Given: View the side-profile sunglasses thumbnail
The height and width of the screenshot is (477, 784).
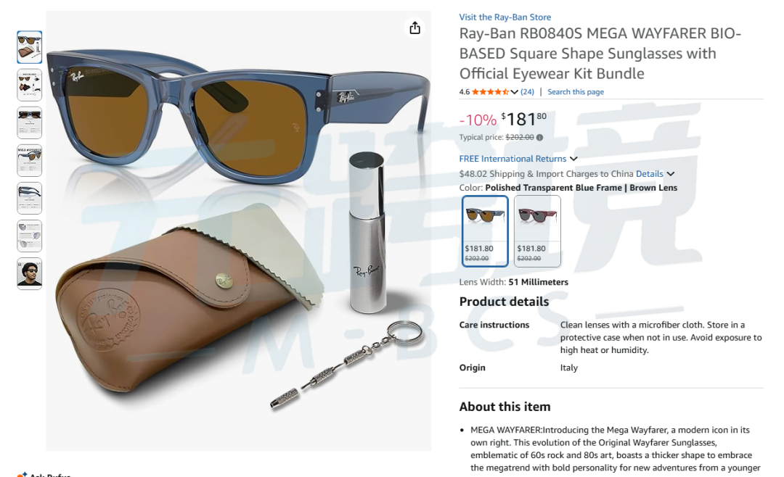Looking at the screenshot, I should 30,199.
